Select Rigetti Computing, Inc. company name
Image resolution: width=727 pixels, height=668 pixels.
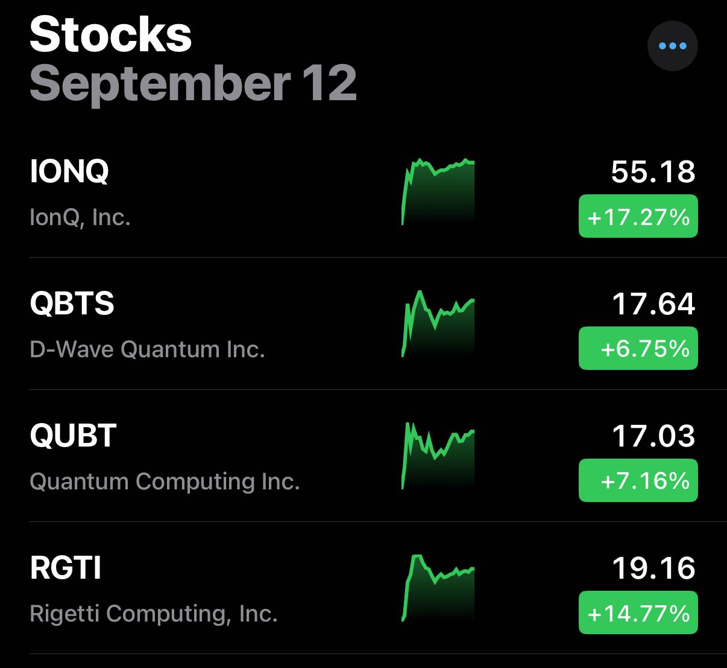(153, 614)
